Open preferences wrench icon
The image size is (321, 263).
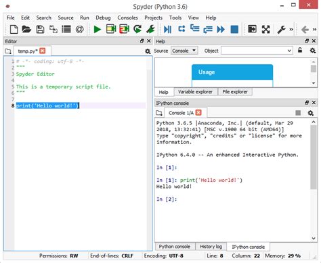click(281, 29)
